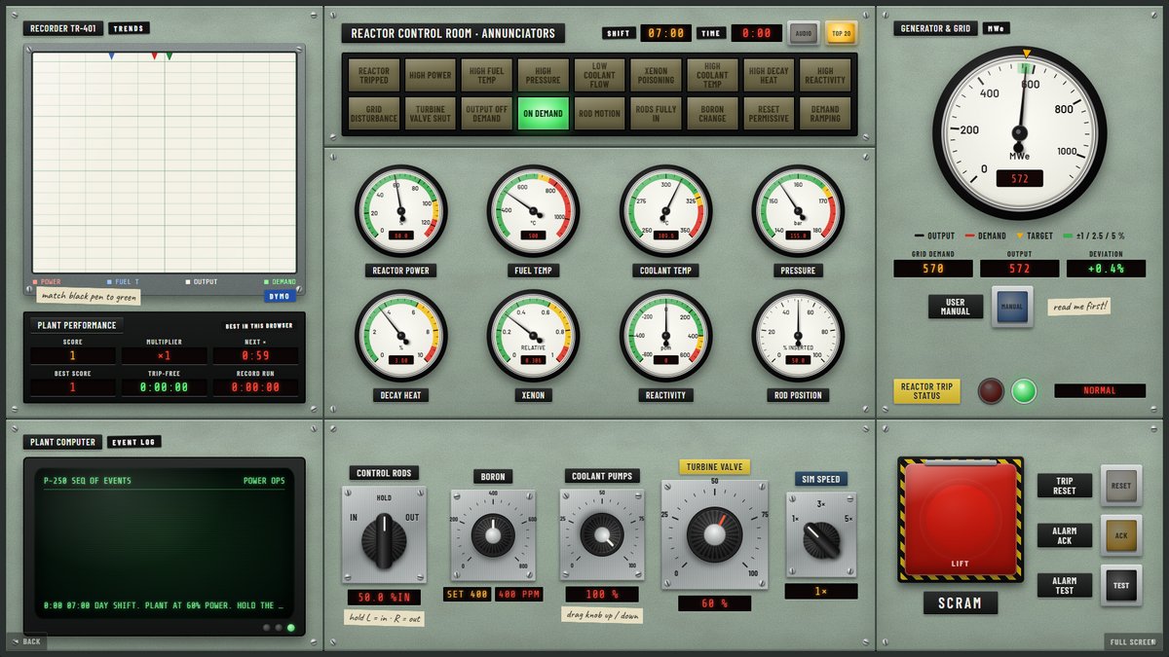Click the red reactor trip status lamp

click(x=991, y=390)
